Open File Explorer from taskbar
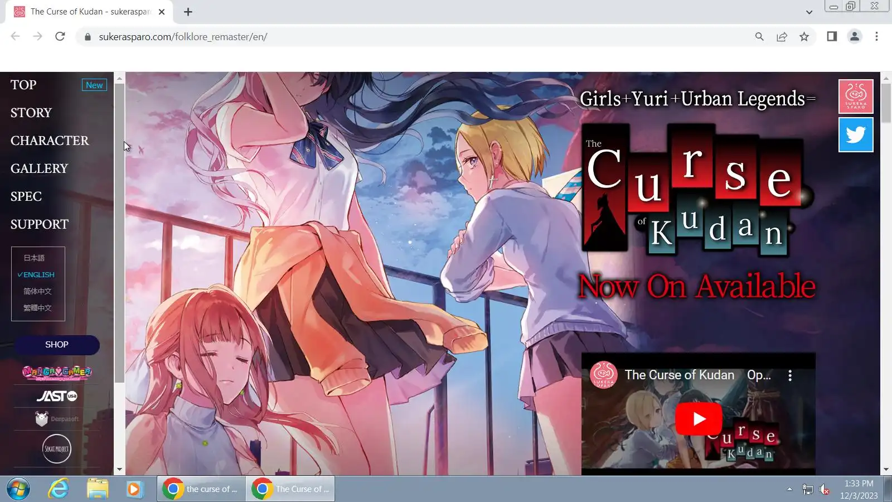The height and width of the screenshot is (502, 892). pyautogui.click(x=98, y=489)
